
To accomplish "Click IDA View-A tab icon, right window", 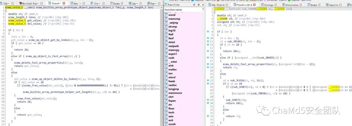I will 210,5.
